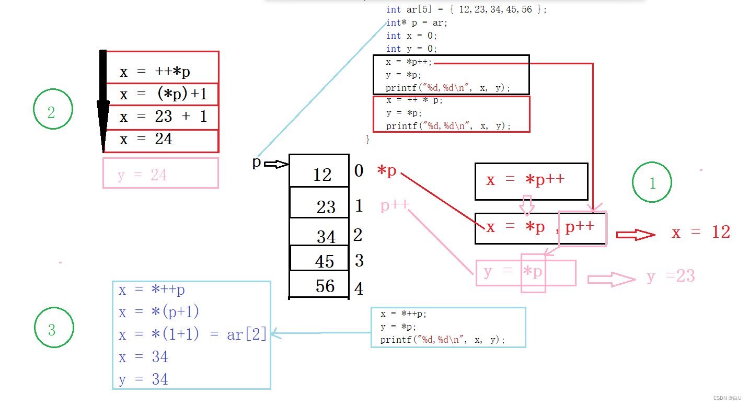
Task: Click the array cell containing 12
Action: tap(319, 171)
